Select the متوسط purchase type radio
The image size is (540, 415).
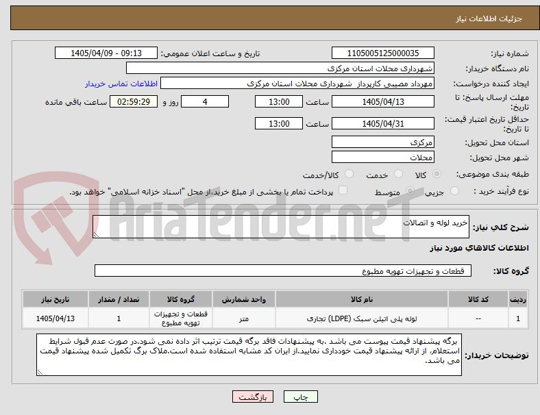click(410, 191)
